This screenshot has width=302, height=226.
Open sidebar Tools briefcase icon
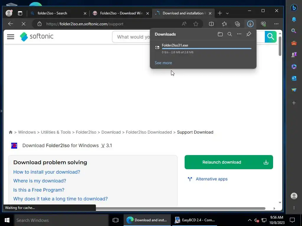click(294, 43)
